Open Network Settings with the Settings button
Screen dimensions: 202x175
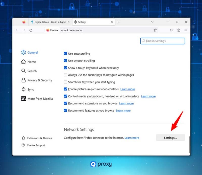(170, 138)
